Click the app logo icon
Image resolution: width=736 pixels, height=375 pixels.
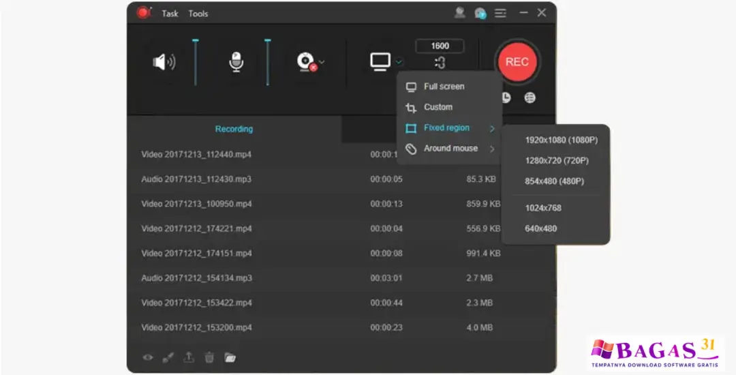(144, 13)
